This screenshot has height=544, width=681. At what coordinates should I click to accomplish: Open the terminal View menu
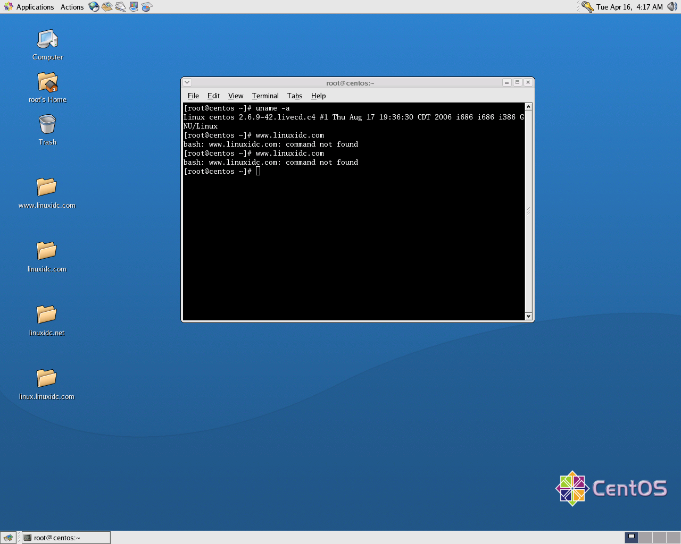(236, 96)
